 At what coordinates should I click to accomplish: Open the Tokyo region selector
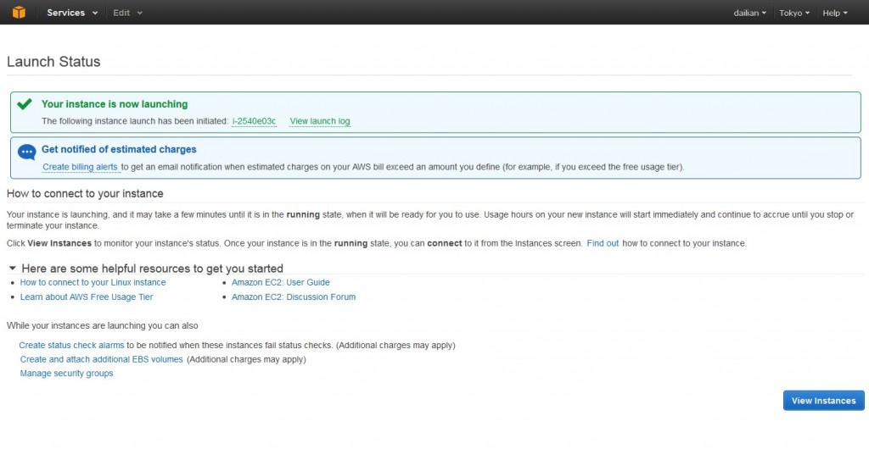794,13
